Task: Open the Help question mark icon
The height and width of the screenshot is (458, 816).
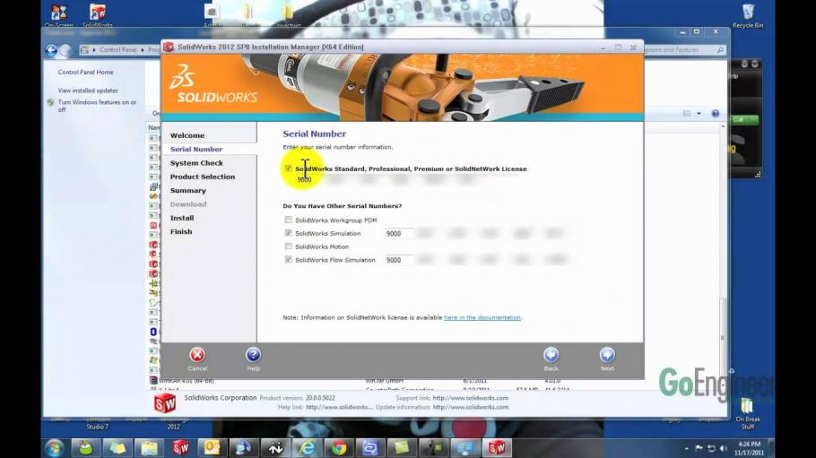Action: tap(254, 355)
